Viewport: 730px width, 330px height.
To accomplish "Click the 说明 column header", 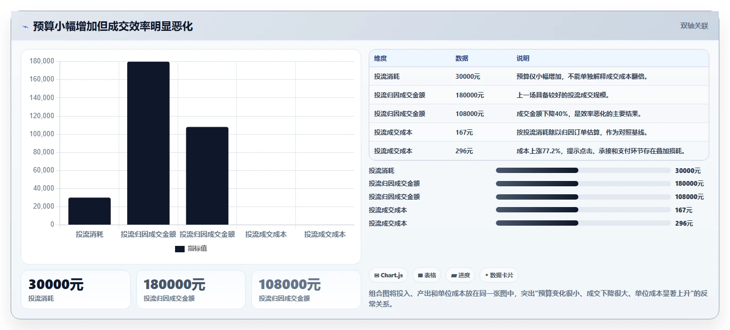I will pyautogui.click(x=523, y=59).
